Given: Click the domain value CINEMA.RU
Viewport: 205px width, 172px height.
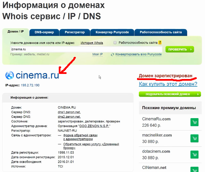Looking at the screenshot, I should (x=67, y=108).
